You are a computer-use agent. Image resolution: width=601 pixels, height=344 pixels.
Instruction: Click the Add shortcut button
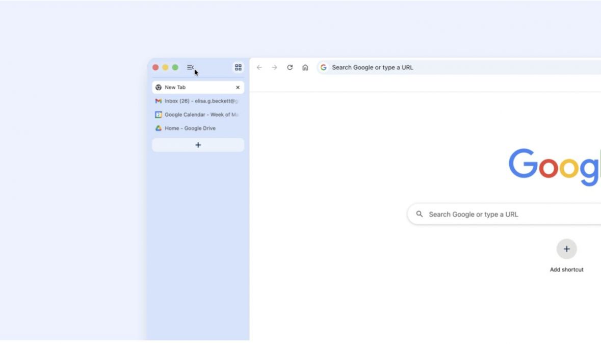click(x=567, y=249)
